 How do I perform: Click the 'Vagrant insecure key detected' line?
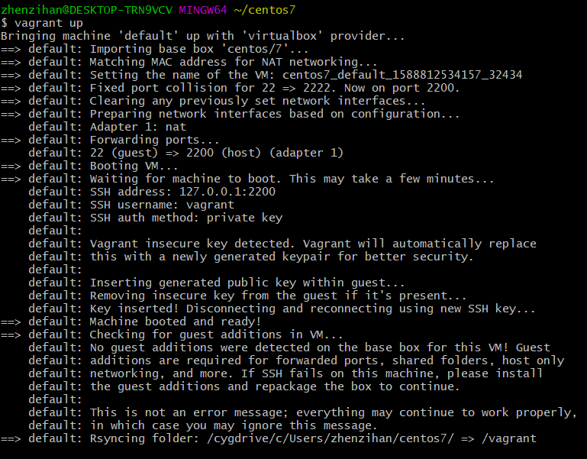(x=282, y=244)
